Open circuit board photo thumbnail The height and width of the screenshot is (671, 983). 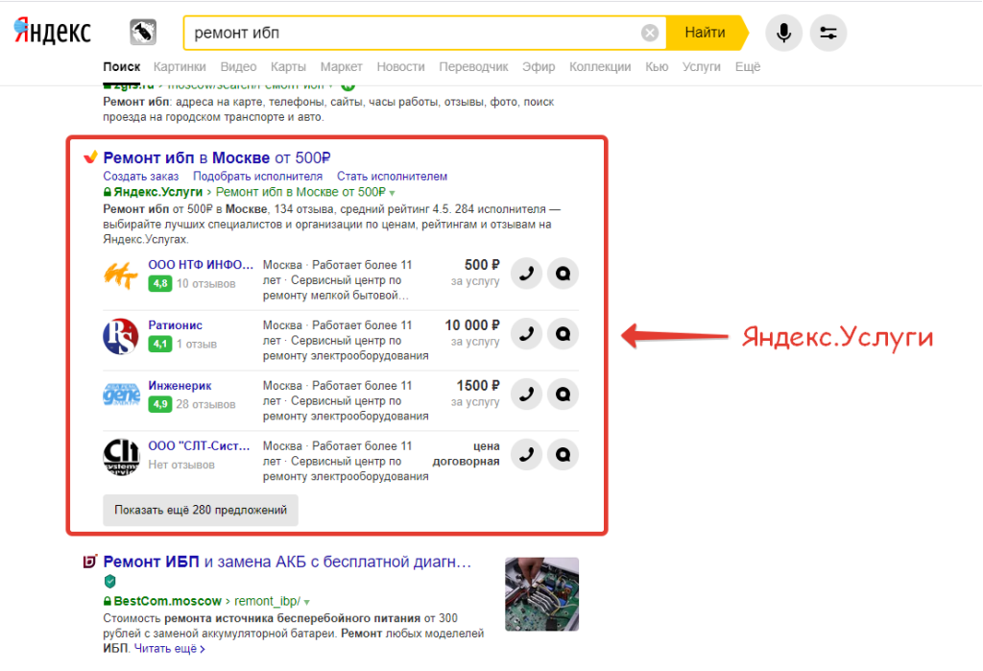(x=541, y=594)
